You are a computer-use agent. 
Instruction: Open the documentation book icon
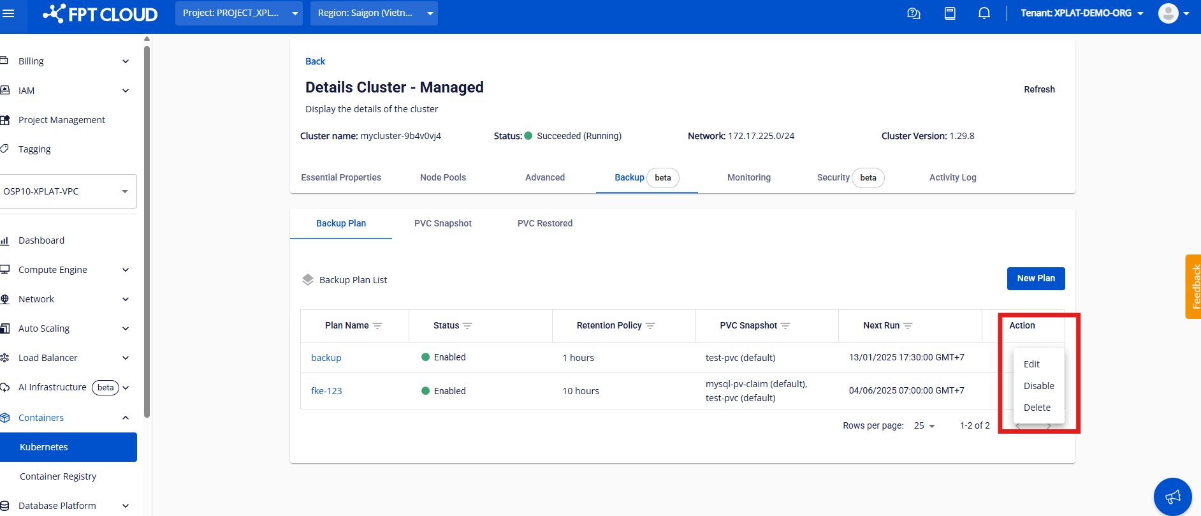click(x=950, y=13)
